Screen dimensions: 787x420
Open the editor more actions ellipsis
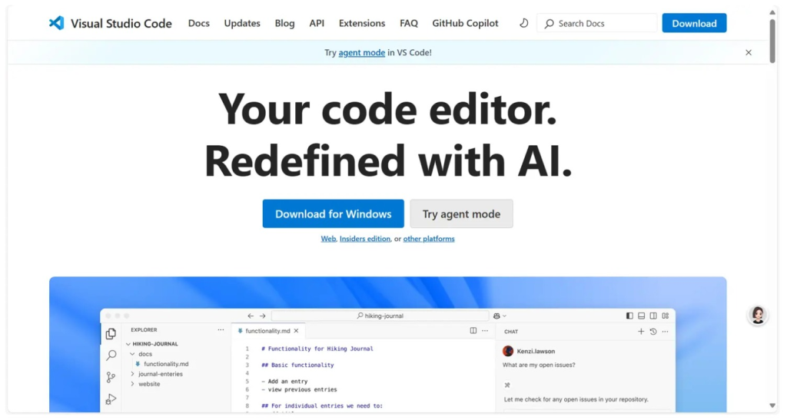(485, 331)
